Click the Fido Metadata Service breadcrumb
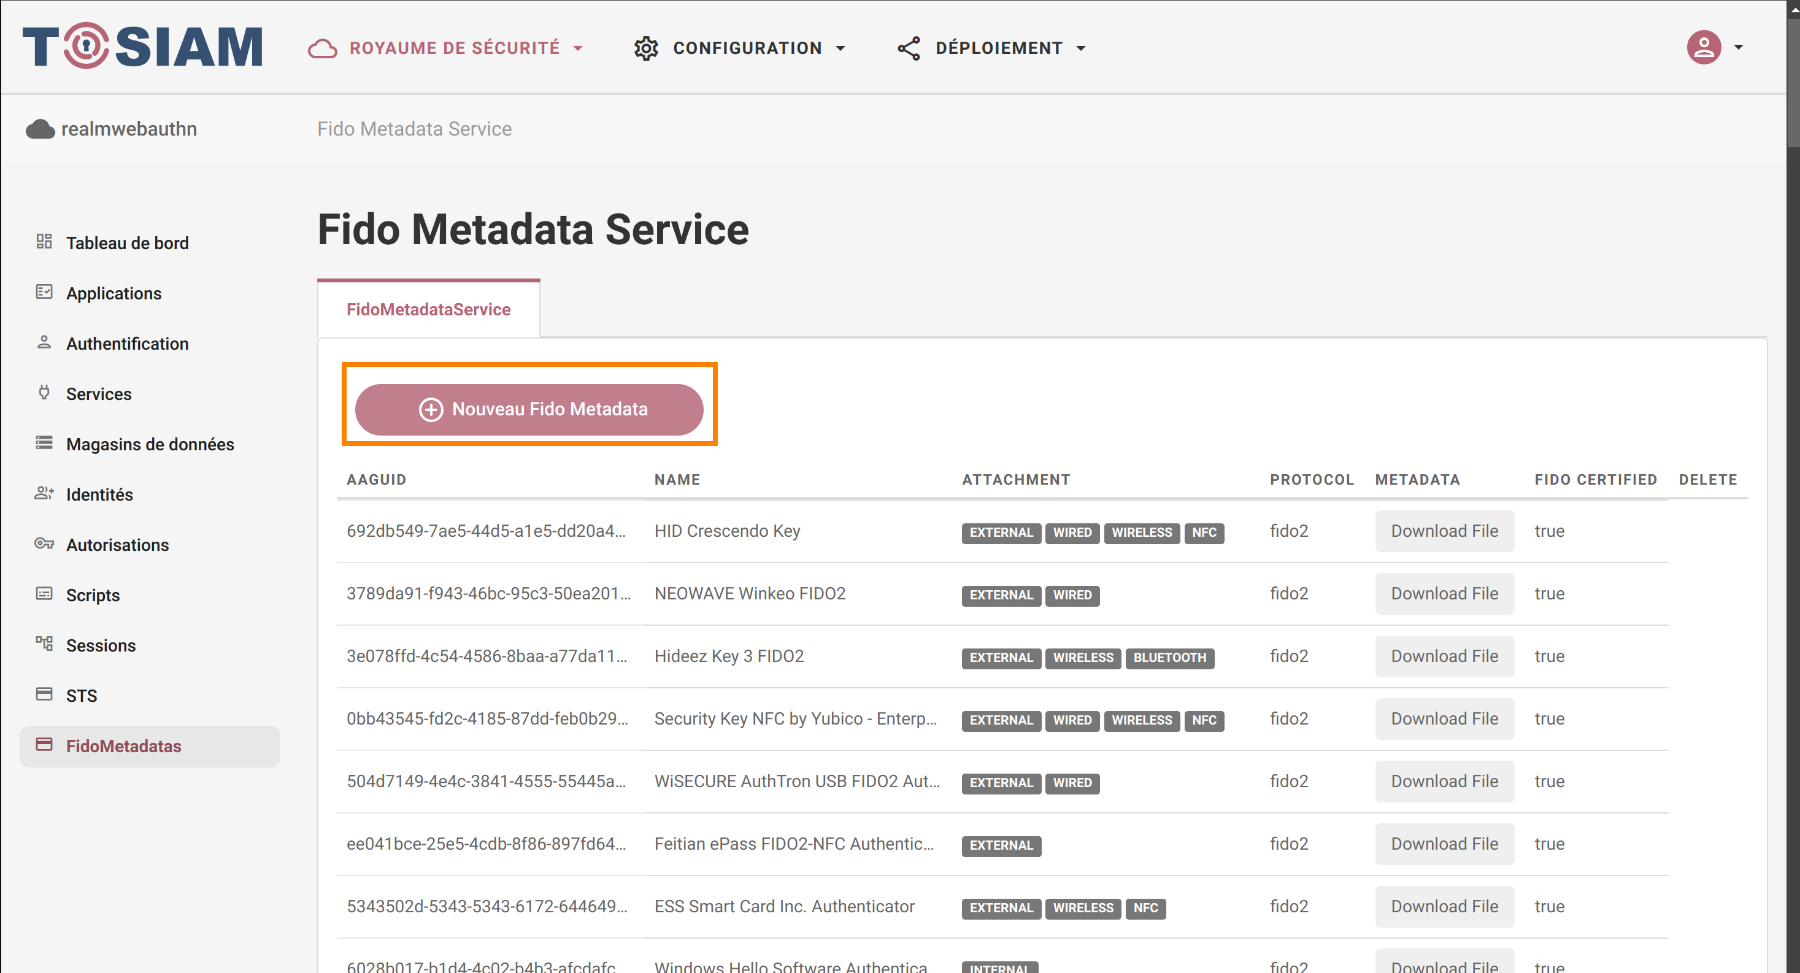The height and width of the screenshot is (973, 1800). 414,129
